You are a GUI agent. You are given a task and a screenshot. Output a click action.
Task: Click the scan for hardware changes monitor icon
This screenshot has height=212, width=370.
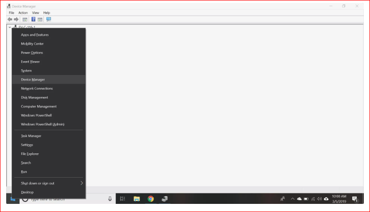[x=49, y=20]
